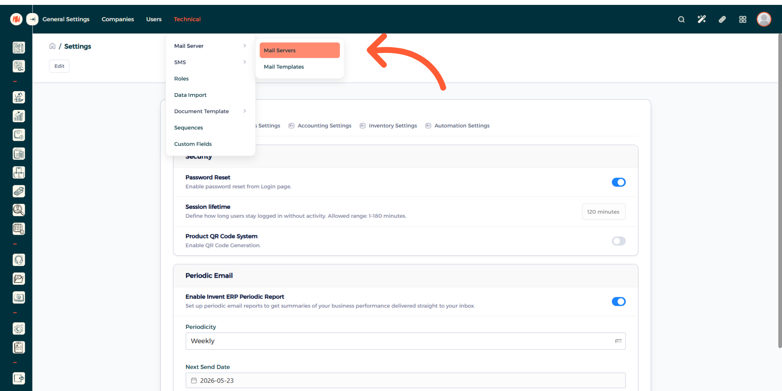This screenshot has height=391, width=782.
Task: Open the growth bar chart icon in the sidebar
Action: [x=19, y=116]
